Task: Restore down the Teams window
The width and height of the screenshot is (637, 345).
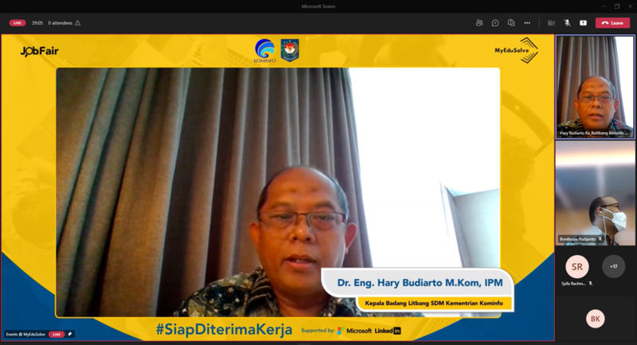Action: coord(616,6)
